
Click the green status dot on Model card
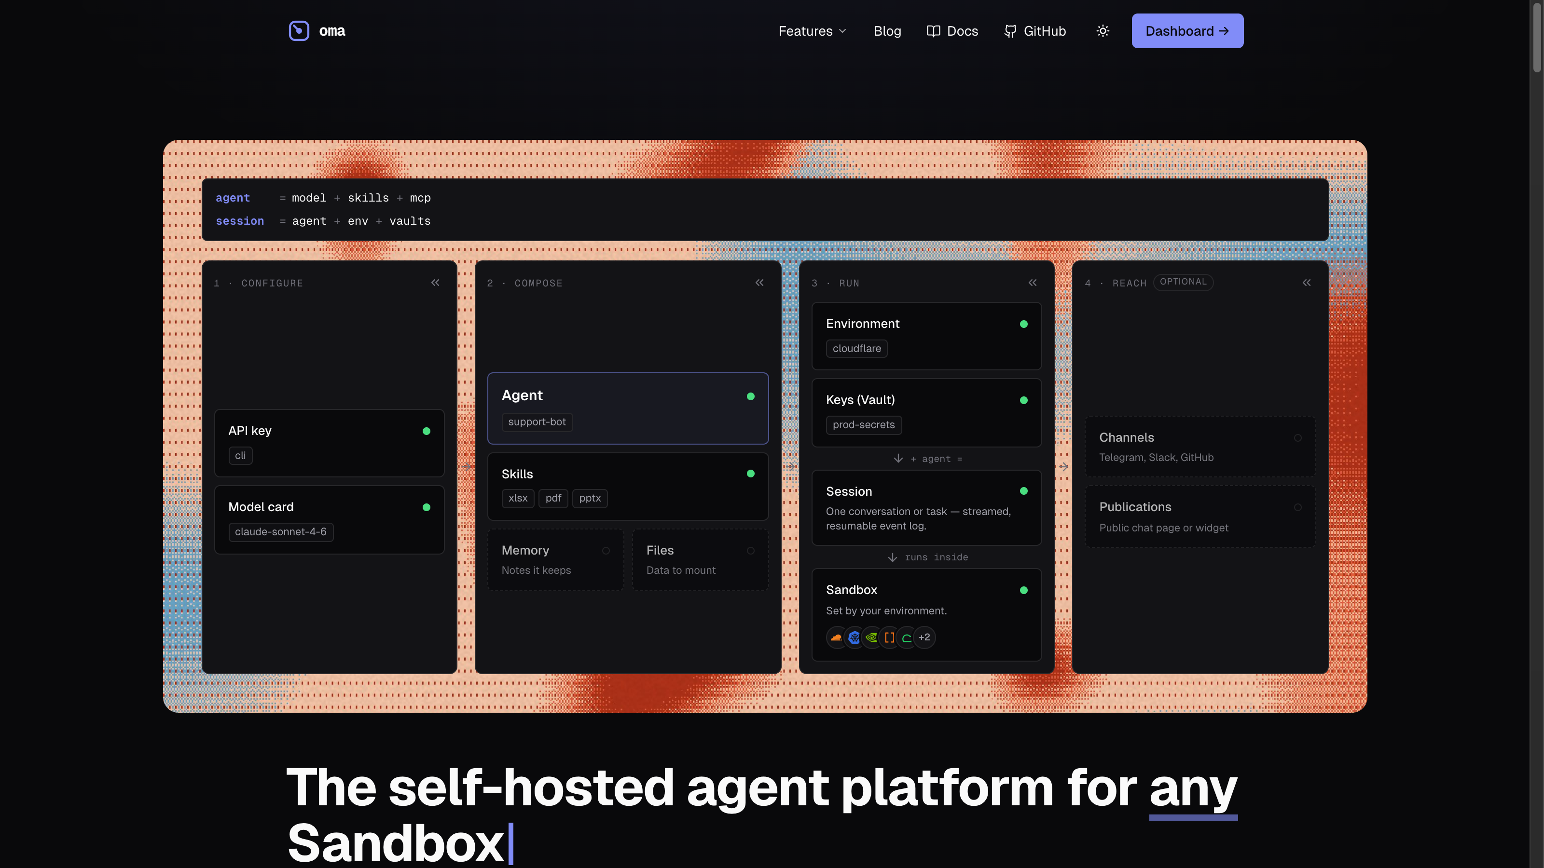point(426,507)
